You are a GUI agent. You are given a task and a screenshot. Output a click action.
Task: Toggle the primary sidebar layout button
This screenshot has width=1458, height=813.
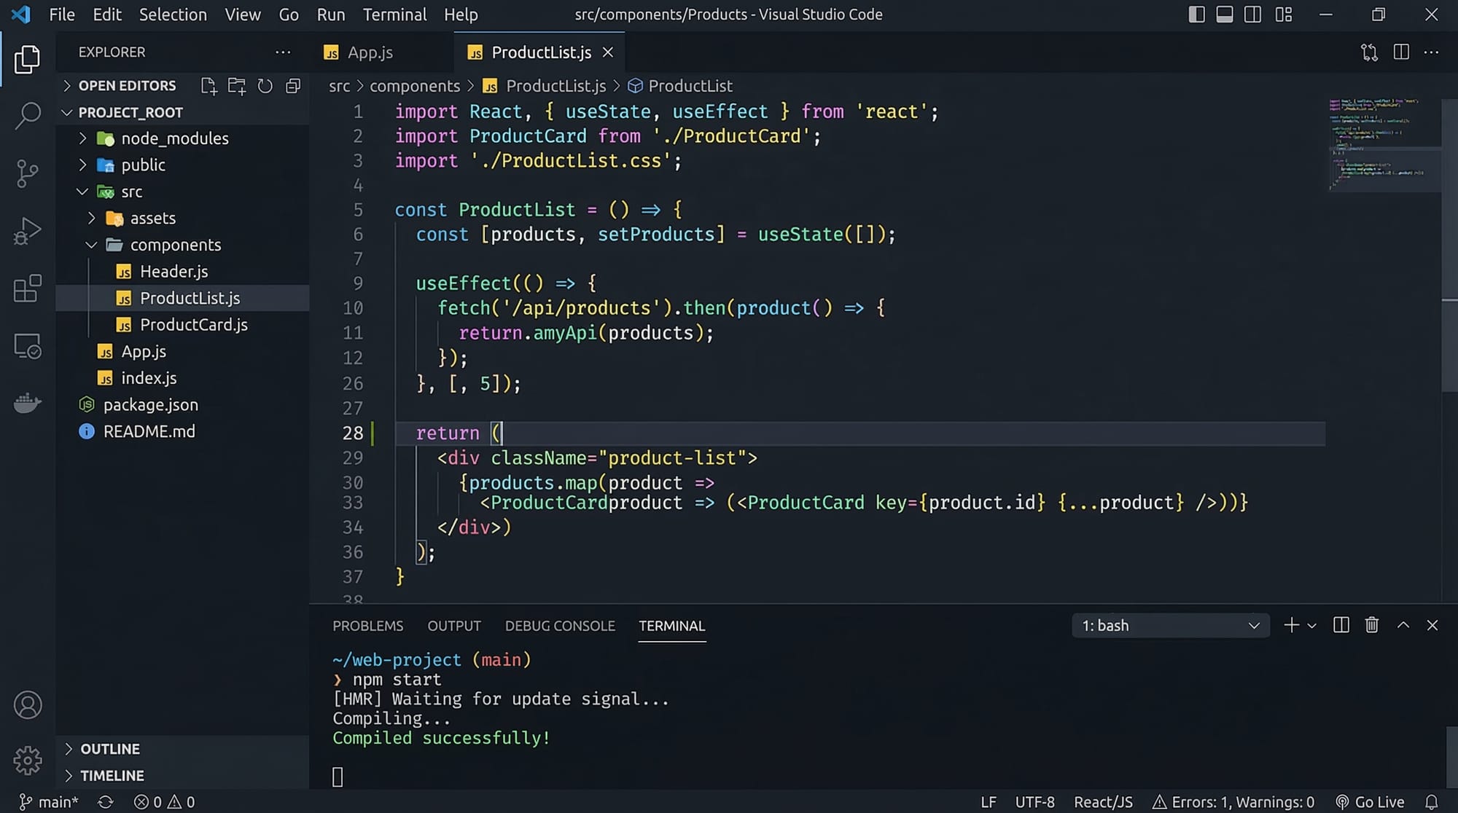point(1196,15)
